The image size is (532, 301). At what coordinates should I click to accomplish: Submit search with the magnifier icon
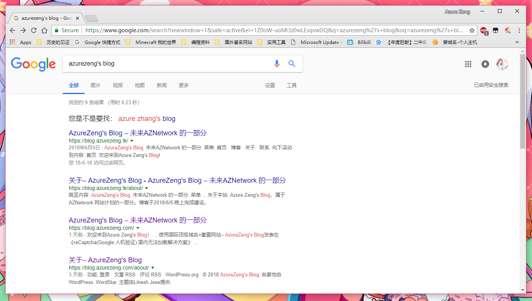(292, 64)
